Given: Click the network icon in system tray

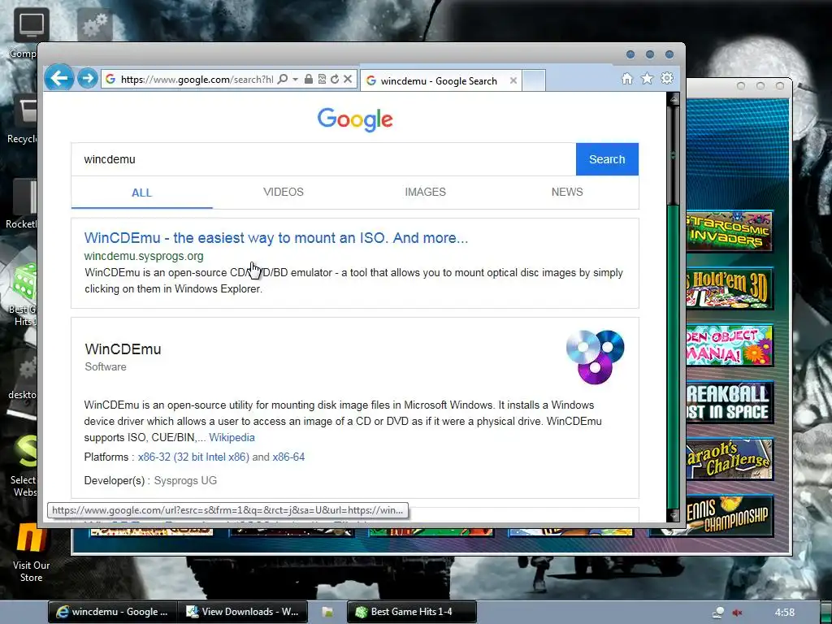Looking at the screenshot, I should point(718,613).
